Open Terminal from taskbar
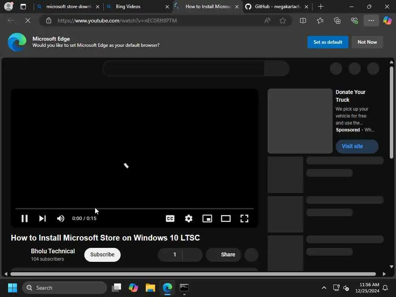Screen dimensions: 396x297 pyautogui.click(x=184, y=288)
